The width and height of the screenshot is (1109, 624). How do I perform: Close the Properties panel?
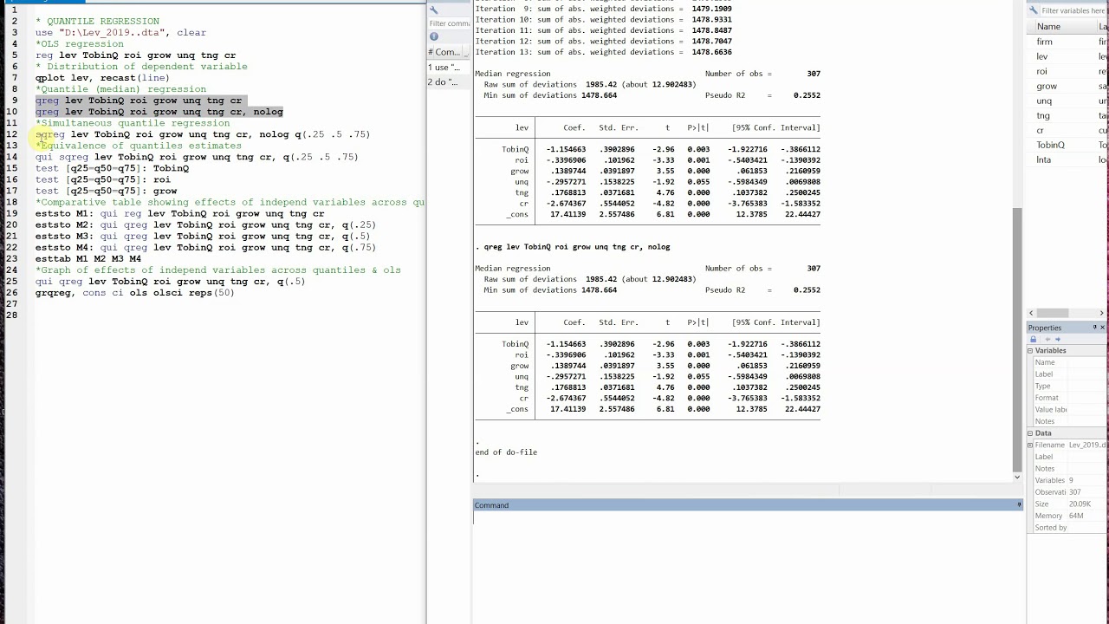click(x=1102, y=328)
